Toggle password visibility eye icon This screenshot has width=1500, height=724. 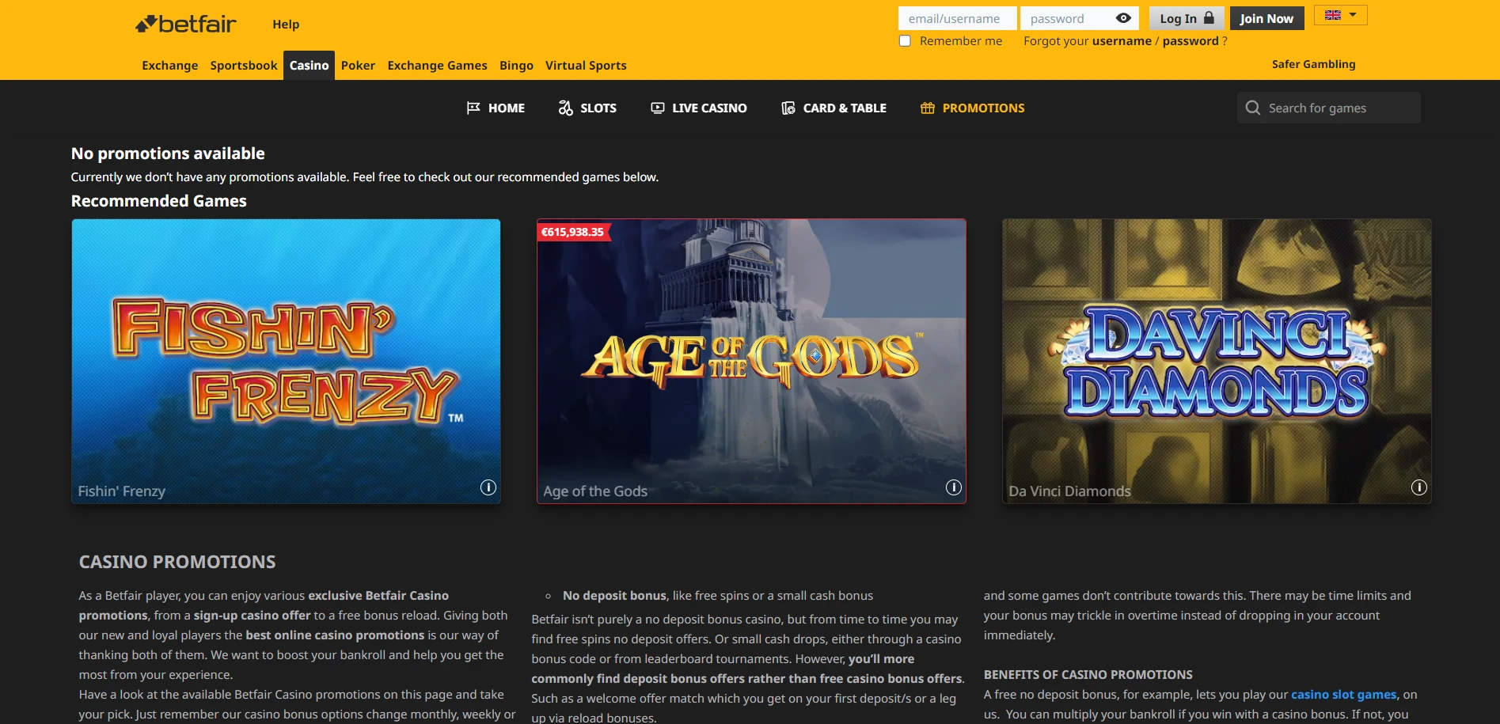[1123, 18]
